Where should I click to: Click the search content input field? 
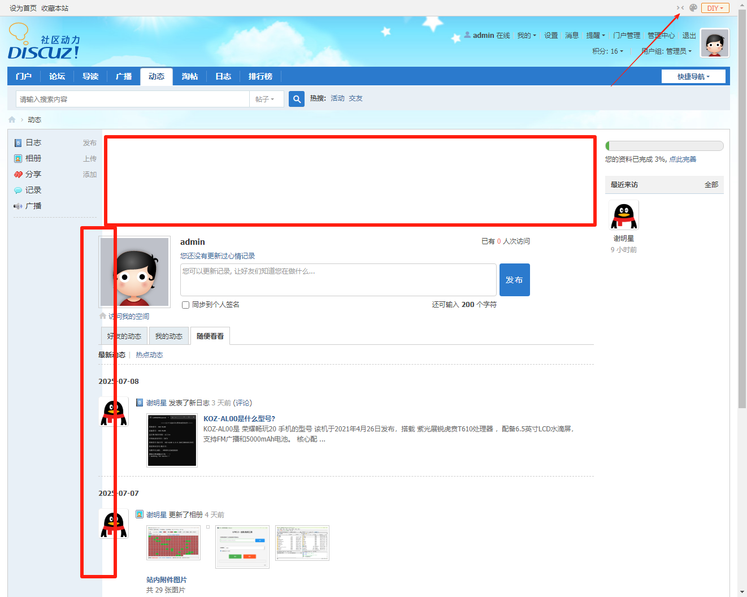click(133, 99)
